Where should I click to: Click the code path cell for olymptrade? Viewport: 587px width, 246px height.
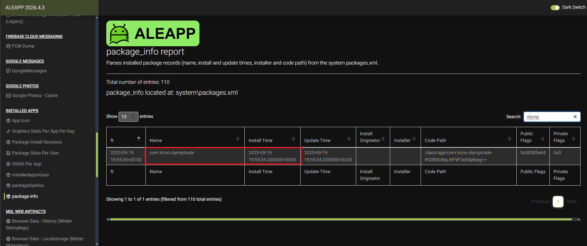coord(469,156)
